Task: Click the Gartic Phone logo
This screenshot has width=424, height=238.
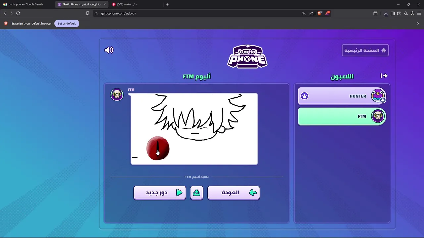Action: click(247, 57)
